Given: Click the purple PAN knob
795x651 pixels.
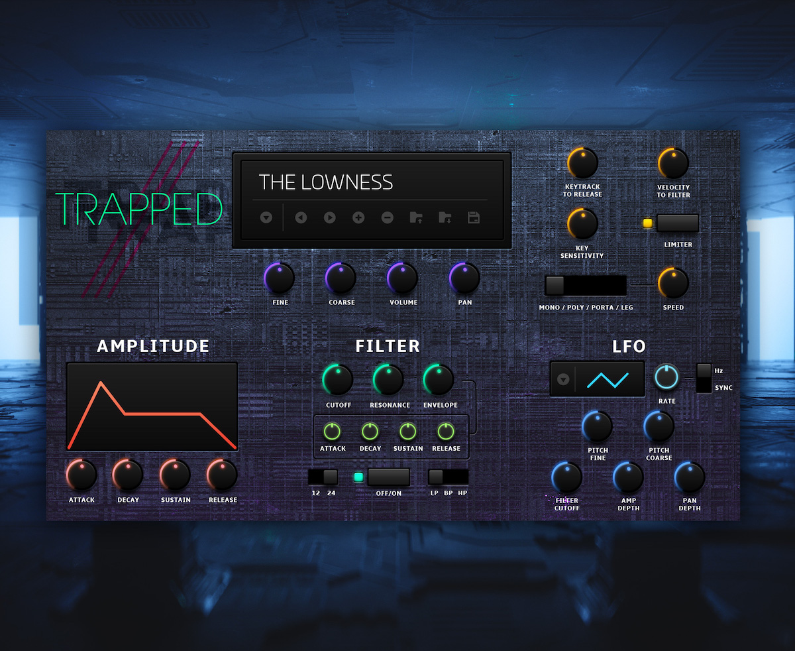Looking at the screenshot, I should pos(464,278).
